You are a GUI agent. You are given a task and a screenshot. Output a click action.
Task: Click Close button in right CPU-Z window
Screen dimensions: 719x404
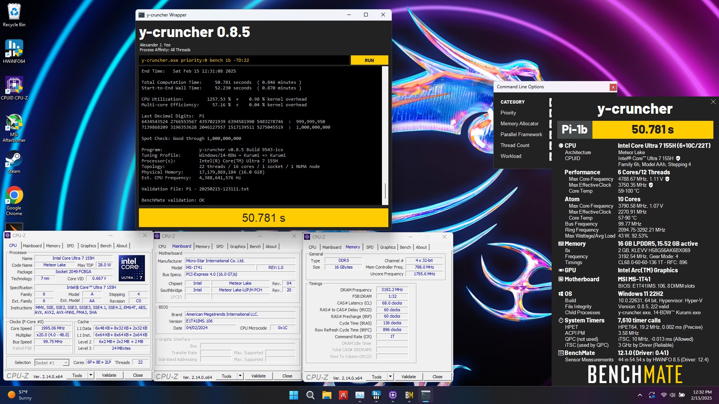click(x=437, y=377)
